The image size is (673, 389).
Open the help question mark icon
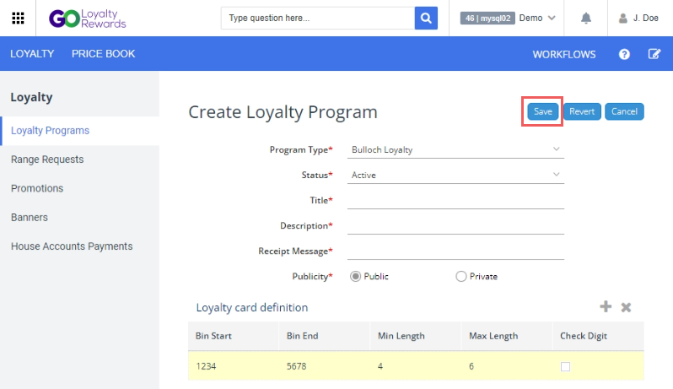[624, 54]
